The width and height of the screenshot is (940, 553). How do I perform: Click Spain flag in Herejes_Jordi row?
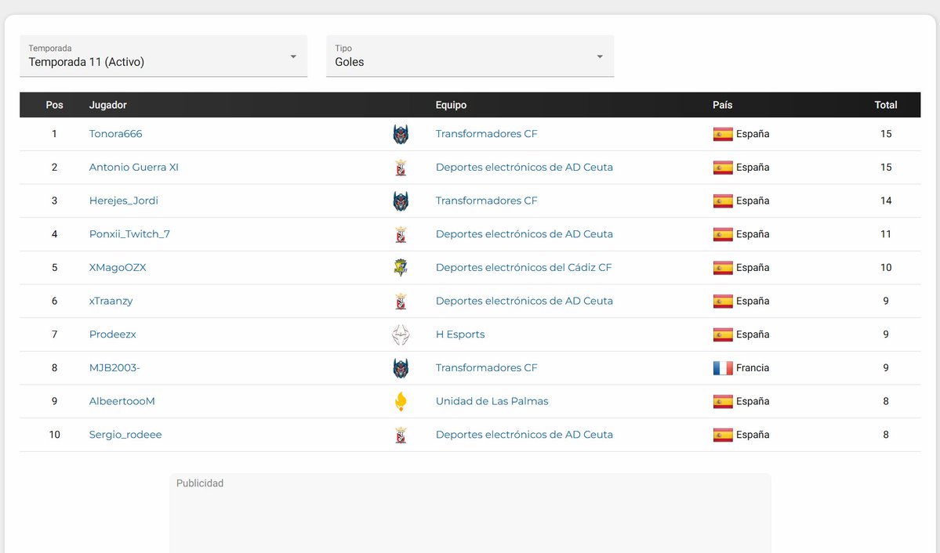pyautogui.click(x=723, y=201)
